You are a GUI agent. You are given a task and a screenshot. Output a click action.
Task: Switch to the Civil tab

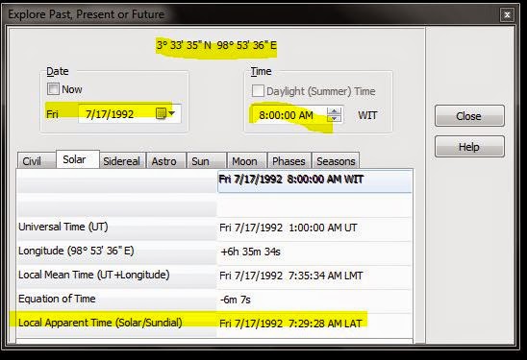[x=37, y=161]
